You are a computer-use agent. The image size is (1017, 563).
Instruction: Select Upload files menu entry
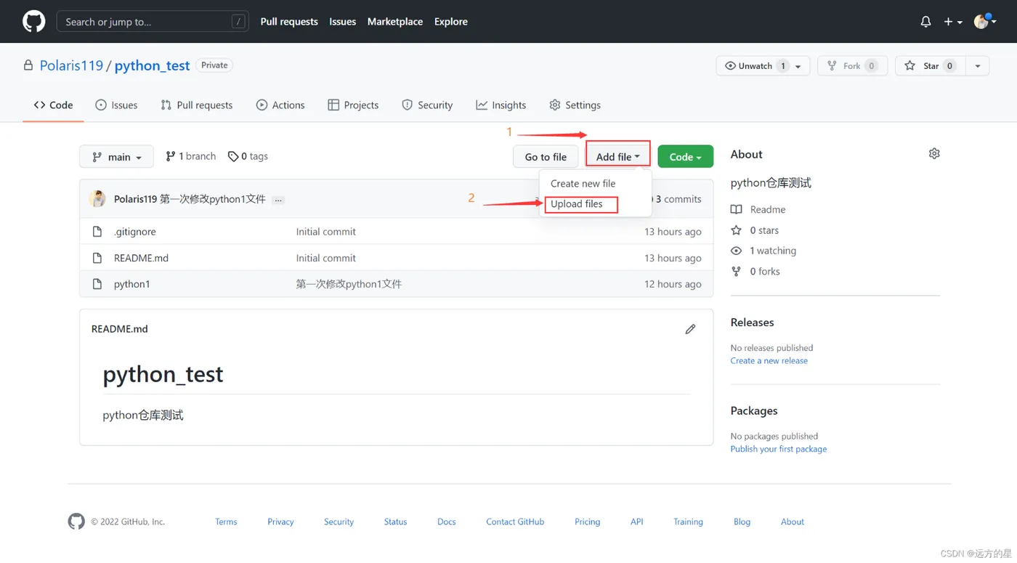[577, 204]
